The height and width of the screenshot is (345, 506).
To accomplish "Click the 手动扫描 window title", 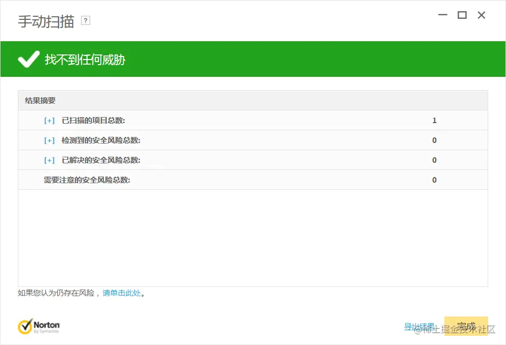I will (x=46, y=21).
